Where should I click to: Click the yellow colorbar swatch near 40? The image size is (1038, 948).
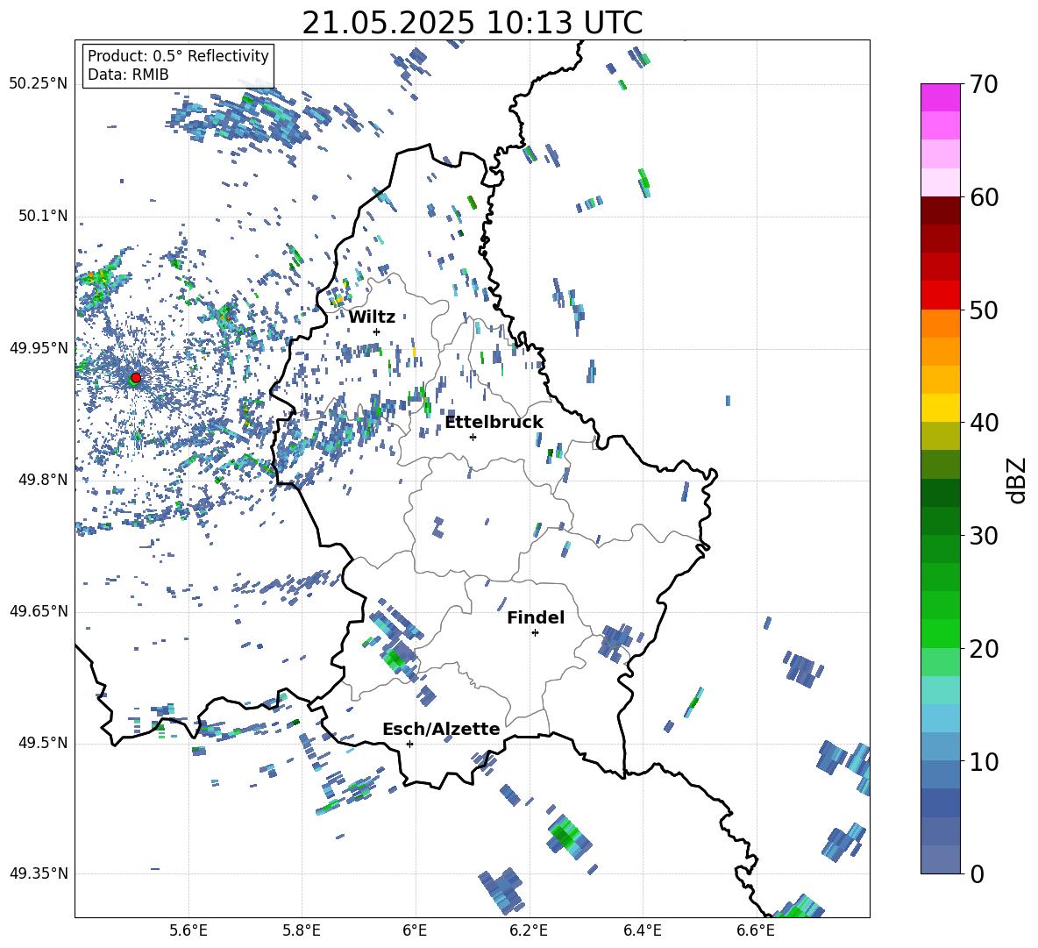click(940, 408)
